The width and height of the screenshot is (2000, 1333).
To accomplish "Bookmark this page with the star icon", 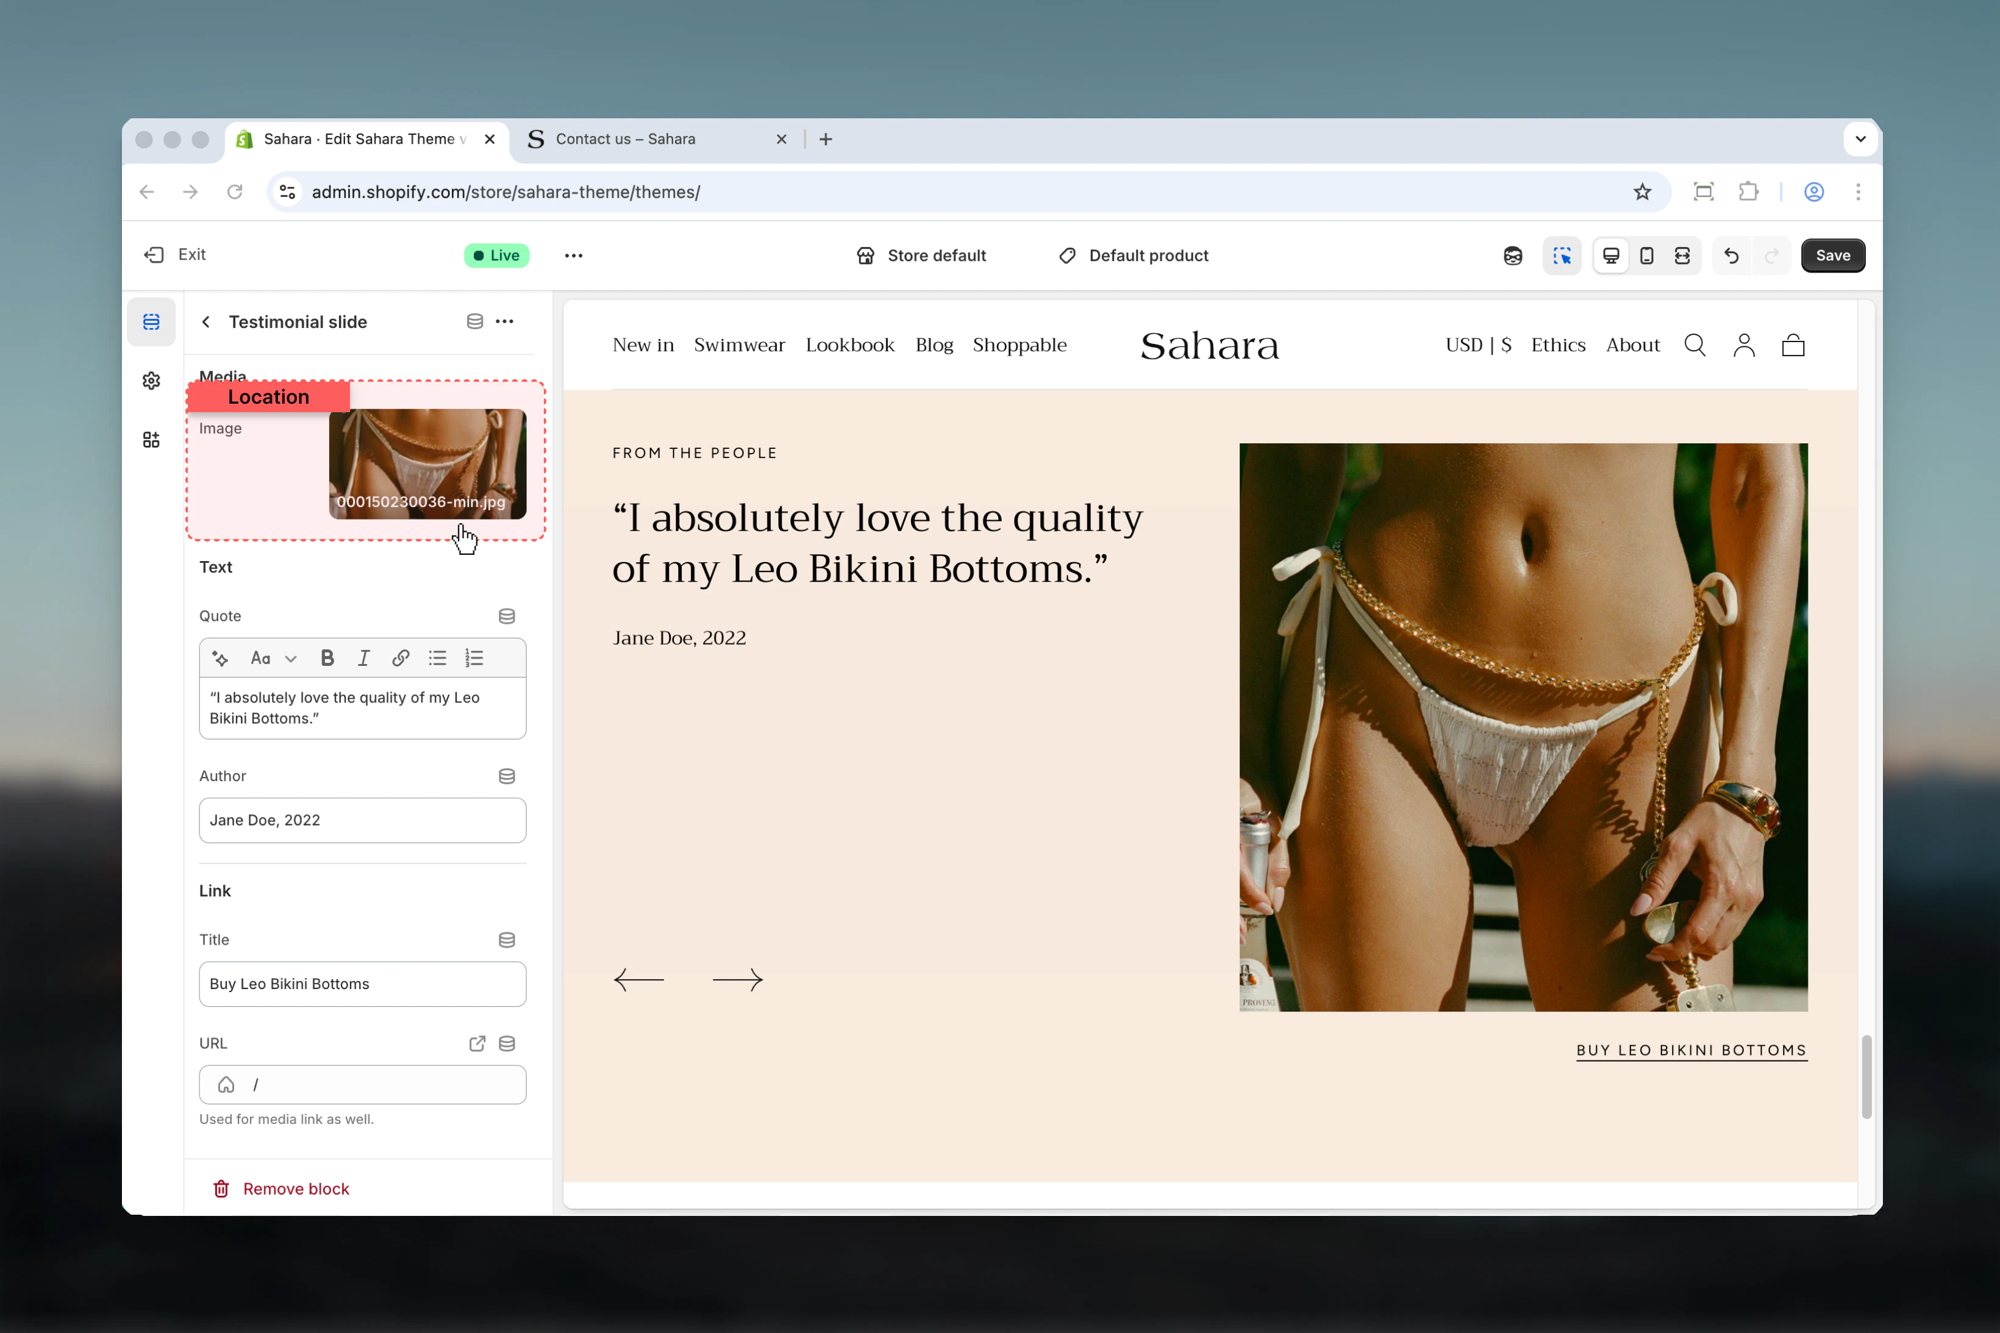I will pyautogui.click(x=1642, y=192).
